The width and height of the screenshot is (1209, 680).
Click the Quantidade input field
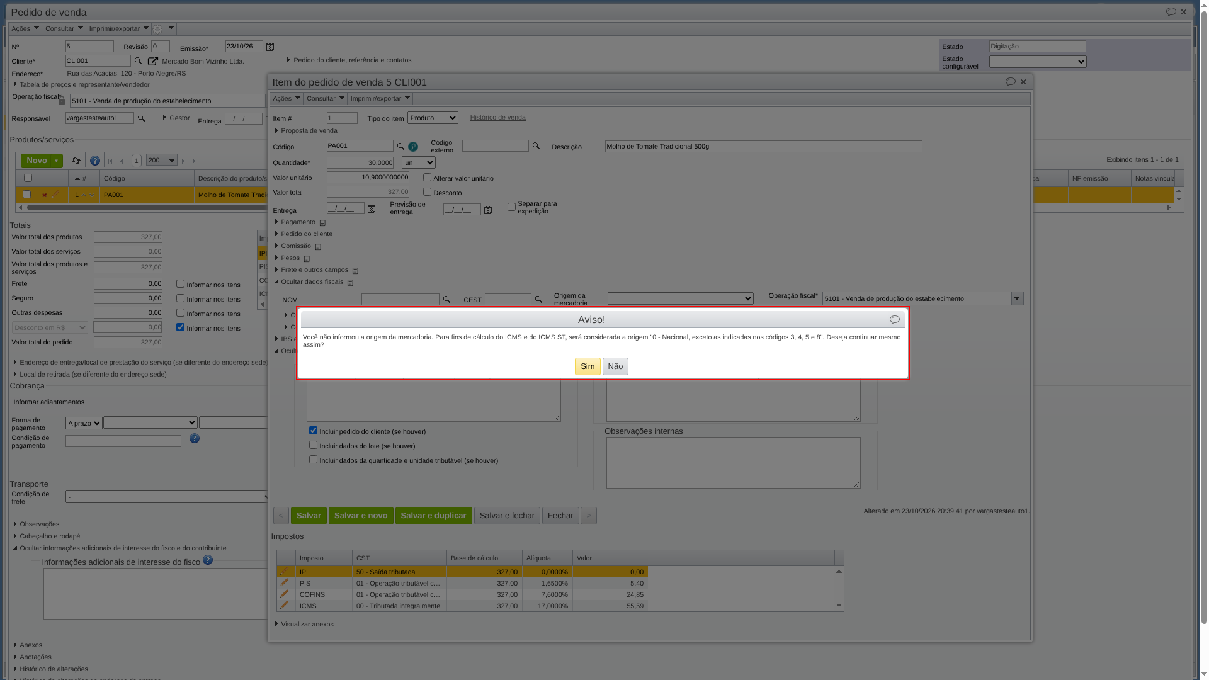360,162
